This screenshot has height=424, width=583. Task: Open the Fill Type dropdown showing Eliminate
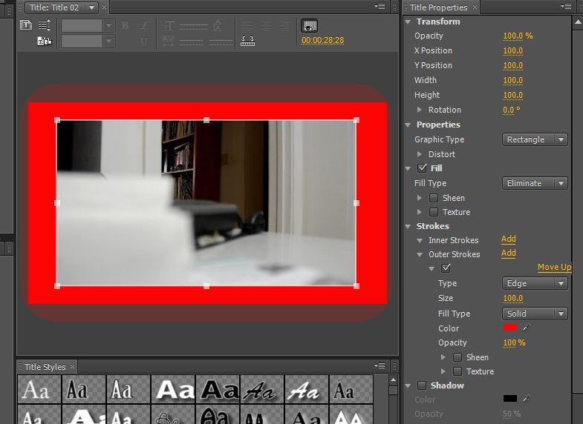(535, 183)
